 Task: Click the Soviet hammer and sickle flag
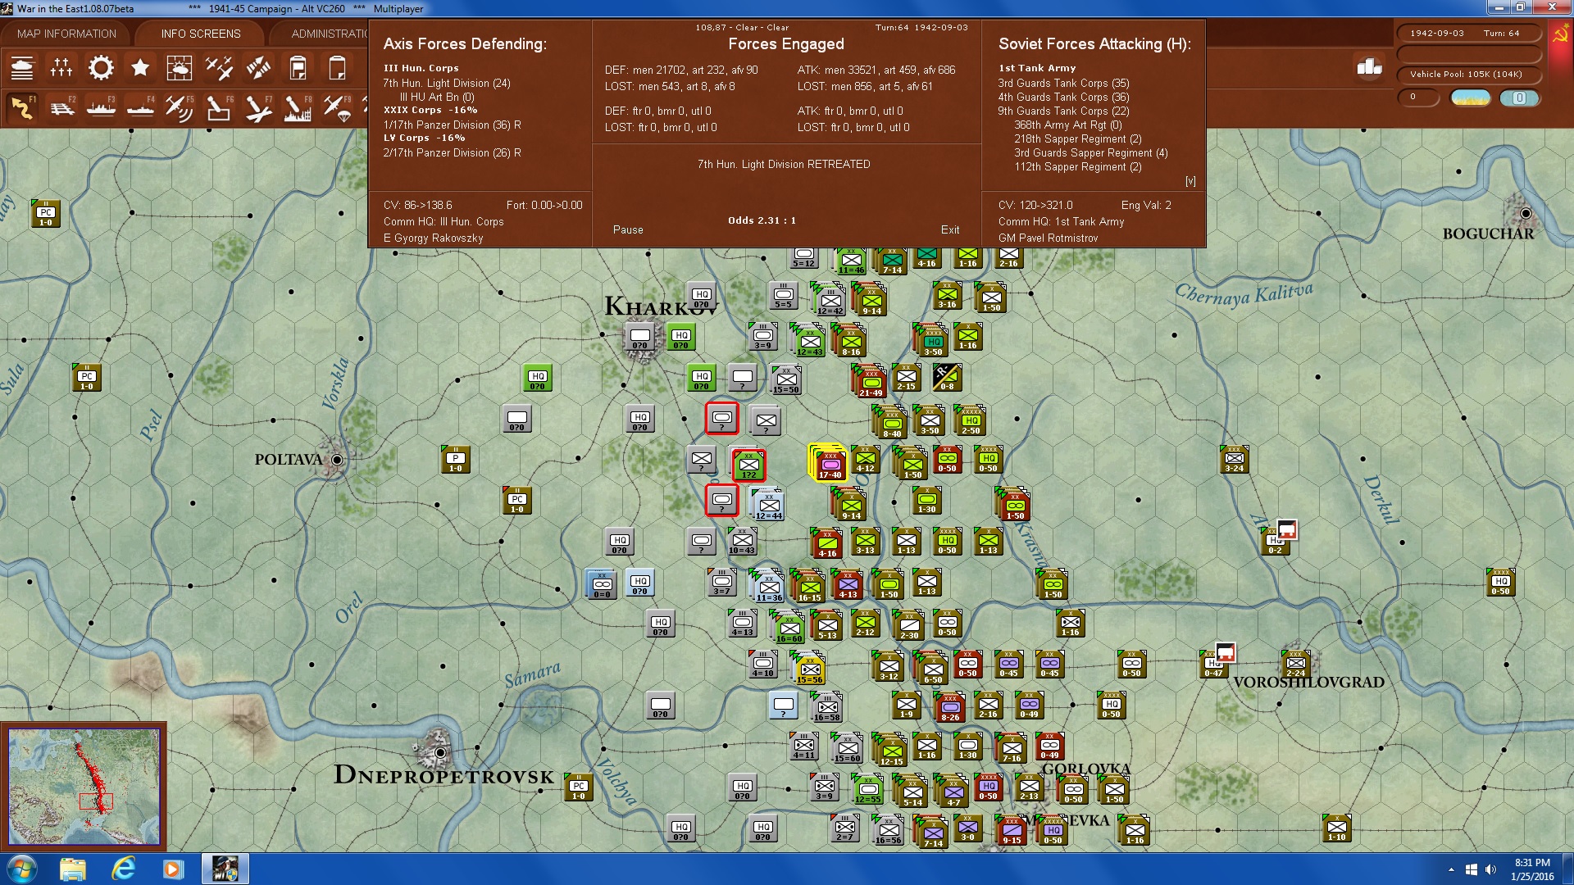pos(1560,35)
